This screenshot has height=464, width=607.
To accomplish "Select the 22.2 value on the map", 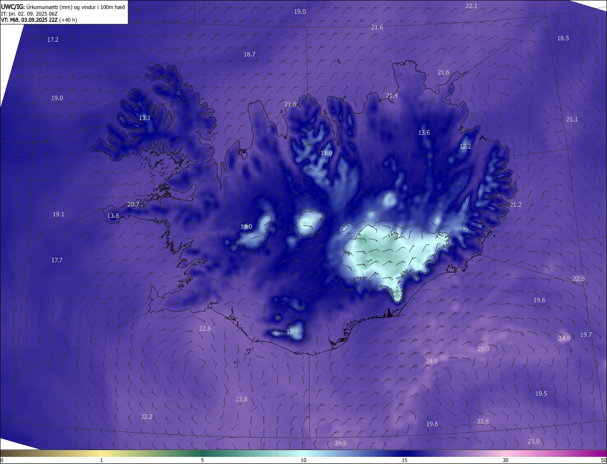I will pyautogui.click(x=147, y=417).
